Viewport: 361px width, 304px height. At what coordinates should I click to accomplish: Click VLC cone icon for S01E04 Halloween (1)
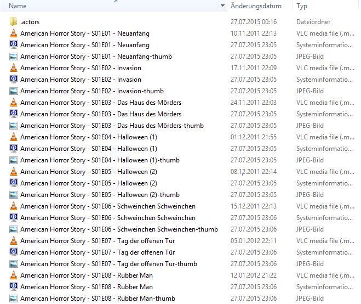point(14,137)
